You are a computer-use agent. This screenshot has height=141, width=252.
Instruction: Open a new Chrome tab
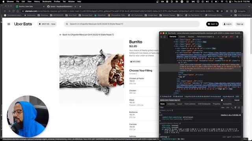80,7
